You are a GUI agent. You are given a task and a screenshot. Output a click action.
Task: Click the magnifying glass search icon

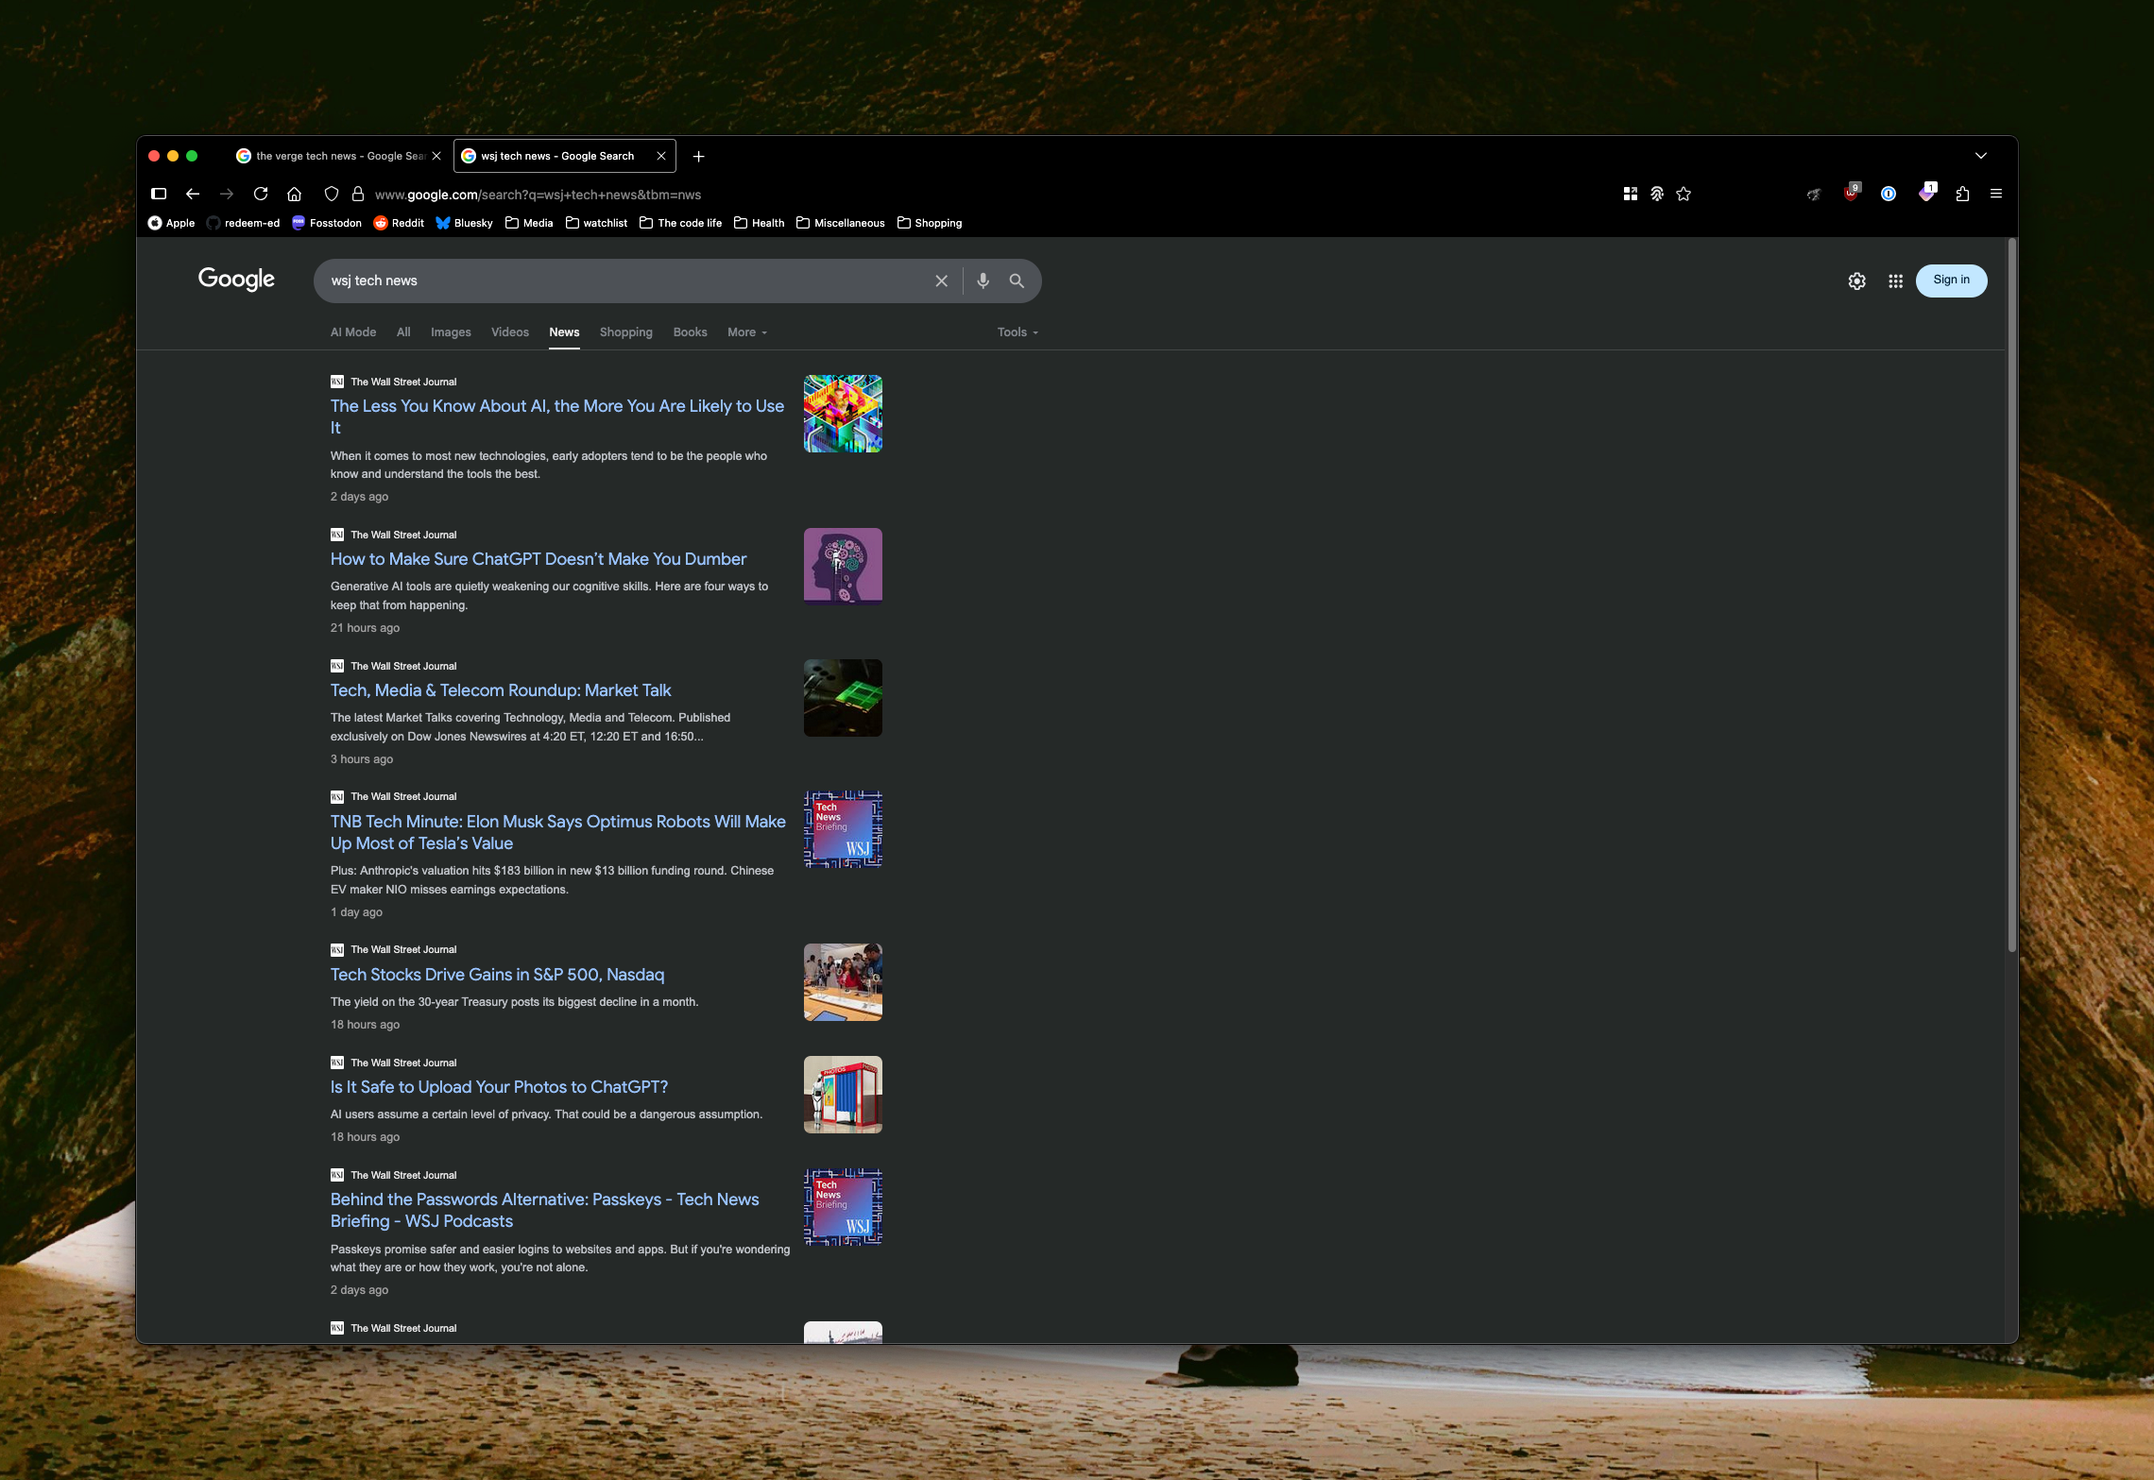tap(1017, 281)
